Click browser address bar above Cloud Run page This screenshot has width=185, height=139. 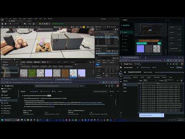147,60
